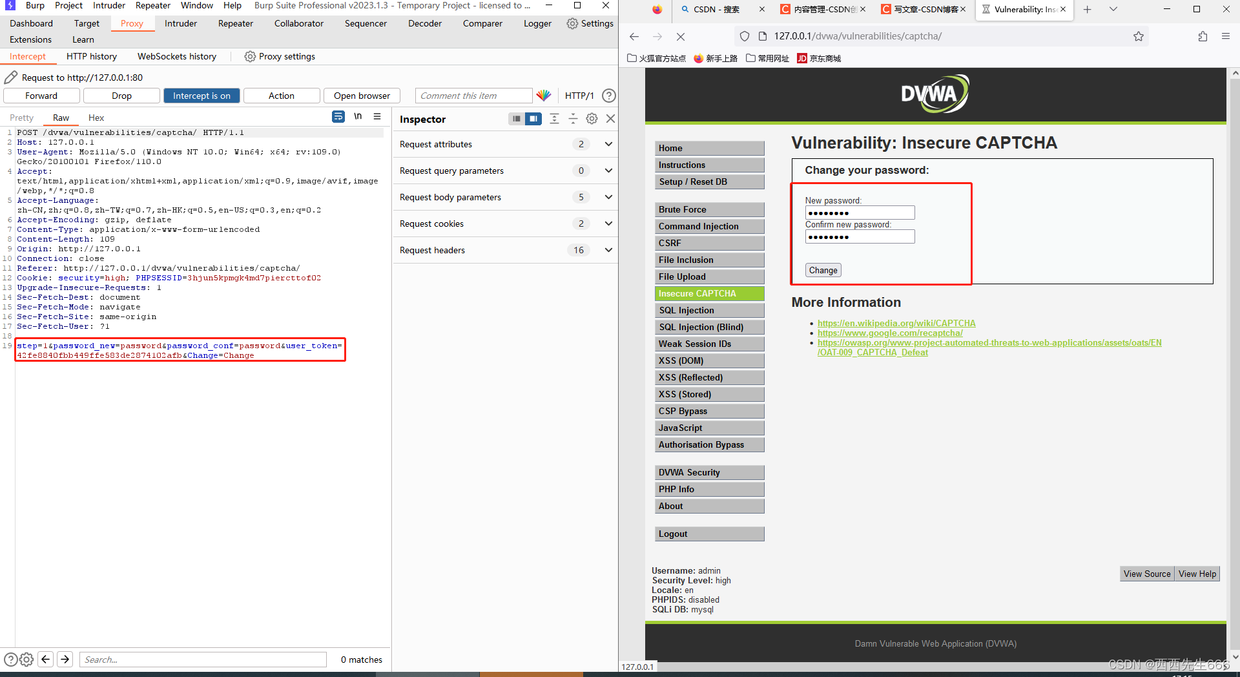Viewport: 1240px width, 677px height.
Task: Open the Project menu
Action: [68, 5]
